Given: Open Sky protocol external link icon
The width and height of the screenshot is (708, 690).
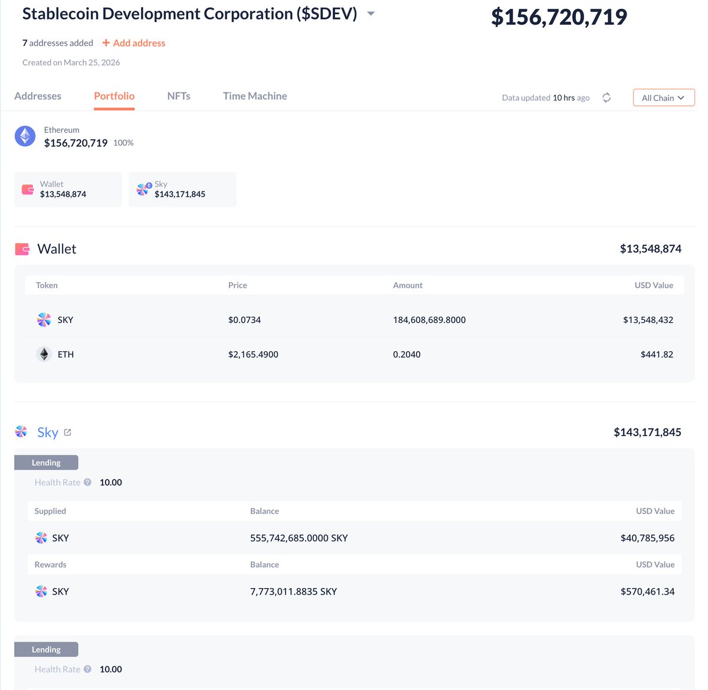Looking at the screenshot, I should tap(67, 433).
